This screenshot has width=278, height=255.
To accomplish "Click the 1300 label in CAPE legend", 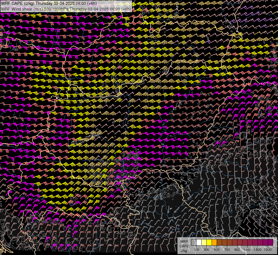I will pos(258,250).
